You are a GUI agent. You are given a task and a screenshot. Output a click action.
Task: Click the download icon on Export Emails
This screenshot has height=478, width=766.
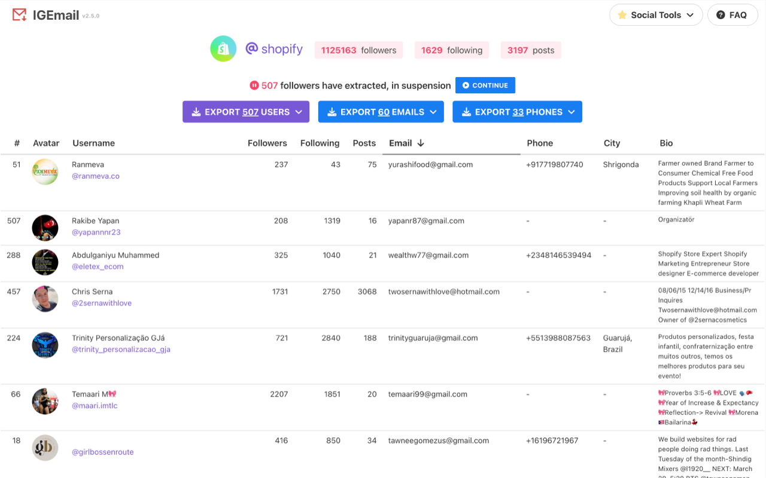click(x=332, y=112)
